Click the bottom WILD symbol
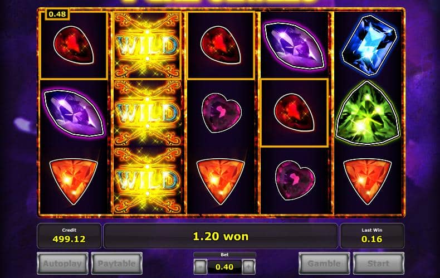The image size is (440, 278). click(x=148, y=180)
